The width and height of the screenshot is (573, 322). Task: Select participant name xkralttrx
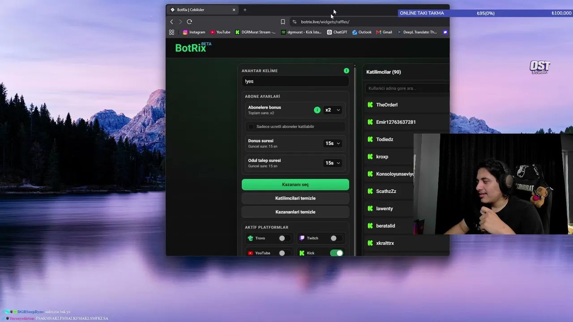385,243
